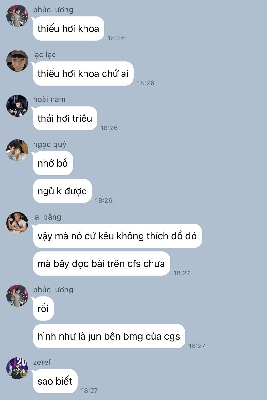Click the sender name 'zeref'
Image resolution: width=267 pixels, height=400 pixels.
coord(42,362)
